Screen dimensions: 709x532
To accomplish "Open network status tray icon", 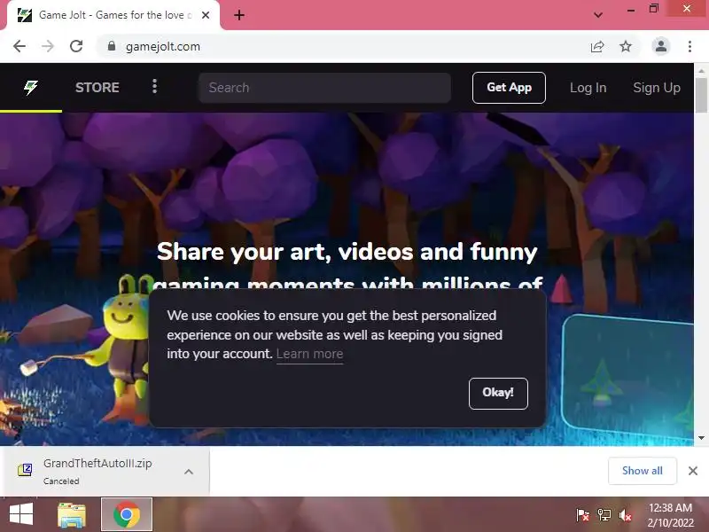I will 604,515.
